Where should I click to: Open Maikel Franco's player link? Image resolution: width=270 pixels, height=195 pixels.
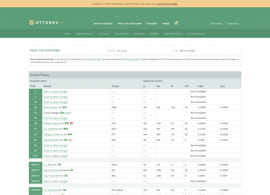pos(52,123)
